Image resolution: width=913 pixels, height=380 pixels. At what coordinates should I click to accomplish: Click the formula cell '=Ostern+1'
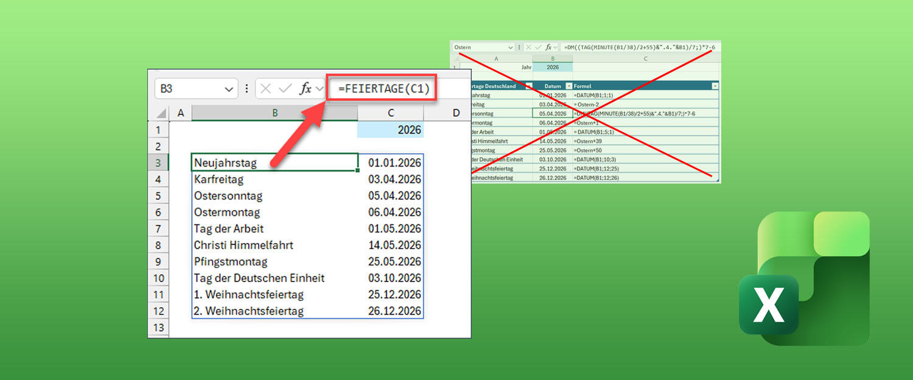pyautogui.click(x=646, y=123)
